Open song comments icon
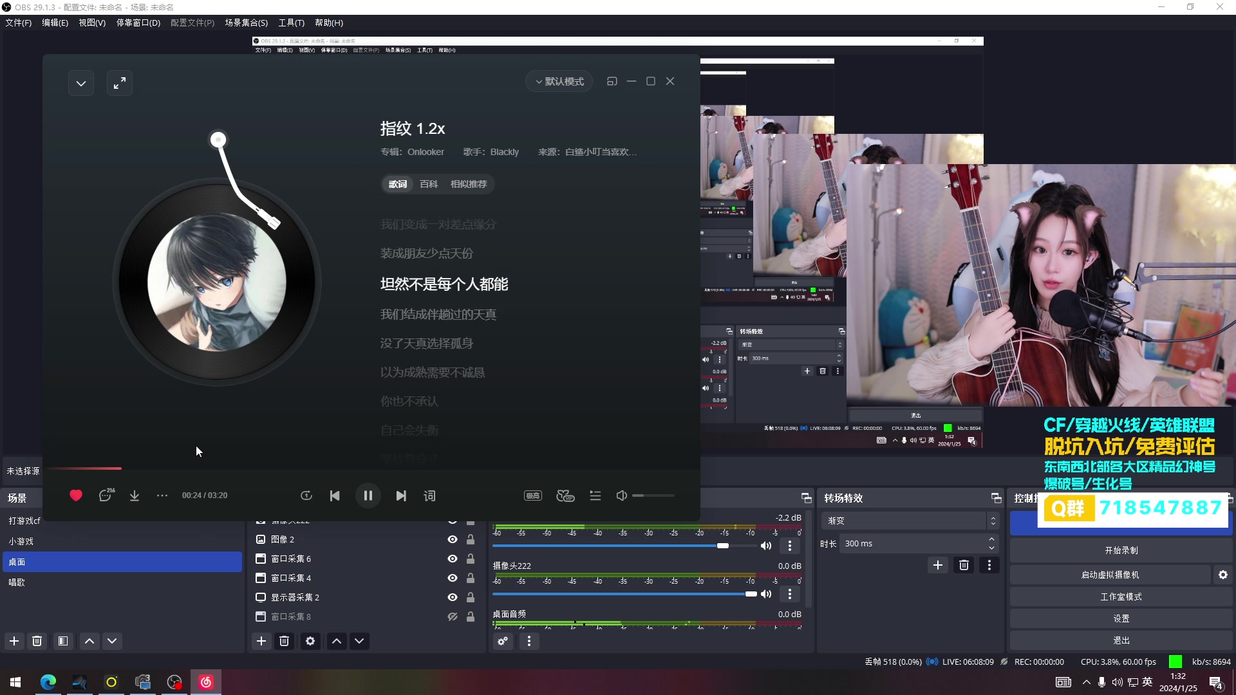Image resolution: width=1236 pixels, height=695 pixels. [x=106, y=496]
